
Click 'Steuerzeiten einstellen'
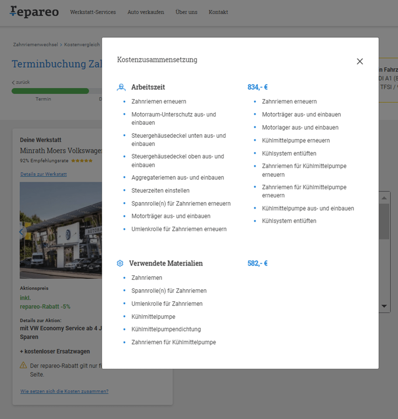click(160, 191)
